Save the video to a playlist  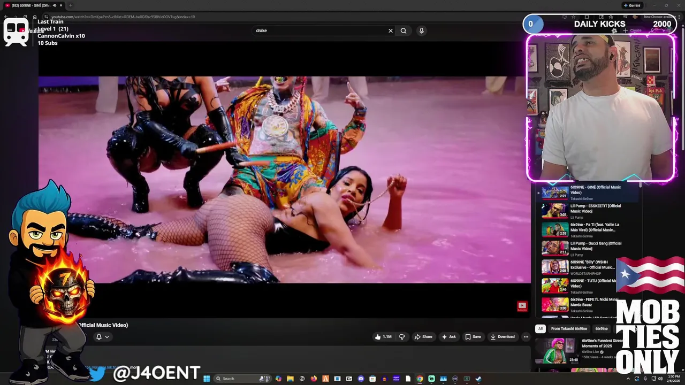click(473, 337)
